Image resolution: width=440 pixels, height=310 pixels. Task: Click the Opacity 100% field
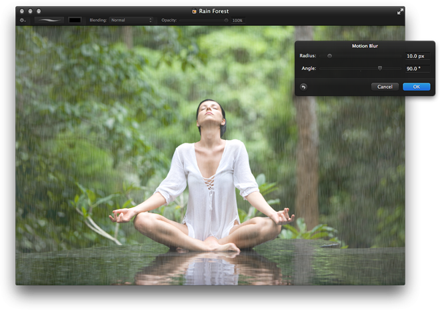[238, 20]
